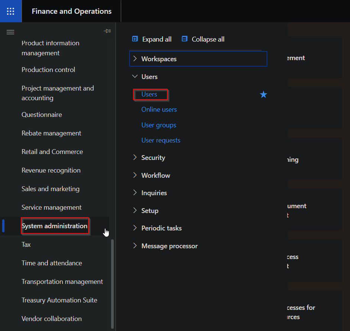The image size is (350, 331).
Task: Click the Collapse all minus icon
Action: [x=185, y=39]
